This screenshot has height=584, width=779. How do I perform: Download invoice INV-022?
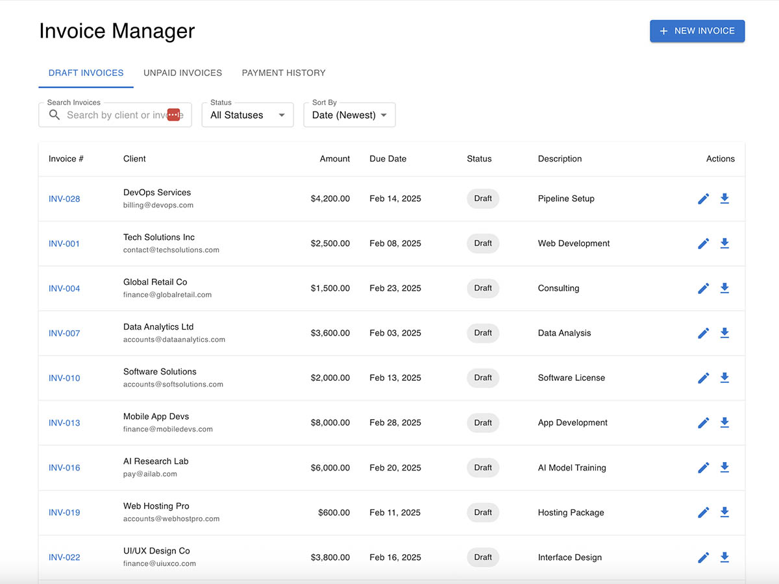[x=724, y=557]
